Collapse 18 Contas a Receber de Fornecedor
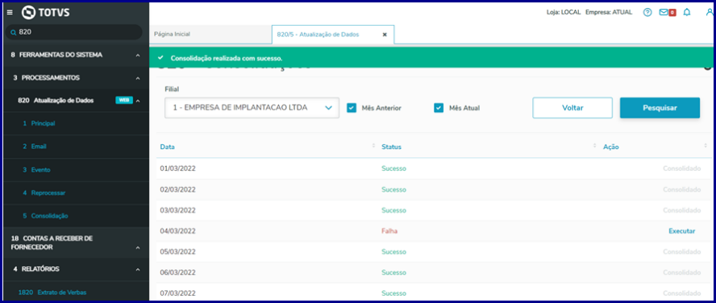The width and height of the screenshot is (716, 303). pyautogui.click(x=137, y=247)
